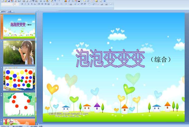Viewport: 189px width, 127px height.
Task: Expand the Undo history dropdown arrow
Action: pos(57,1)
